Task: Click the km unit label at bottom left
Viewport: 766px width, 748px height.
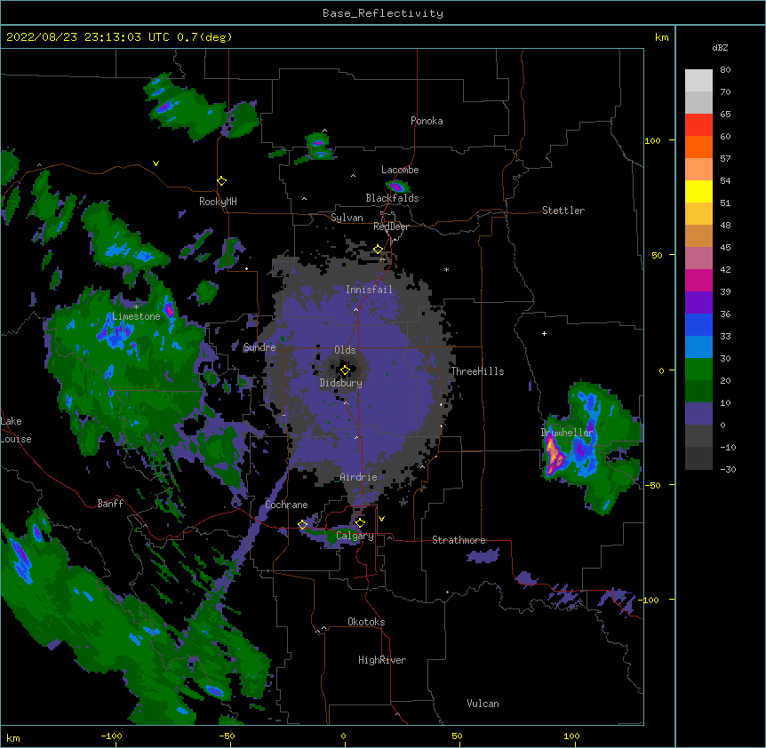Action: 12,737
